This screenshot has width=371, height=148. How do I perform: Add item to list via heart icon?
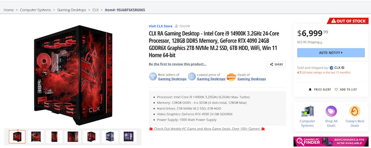click(336, 89)
